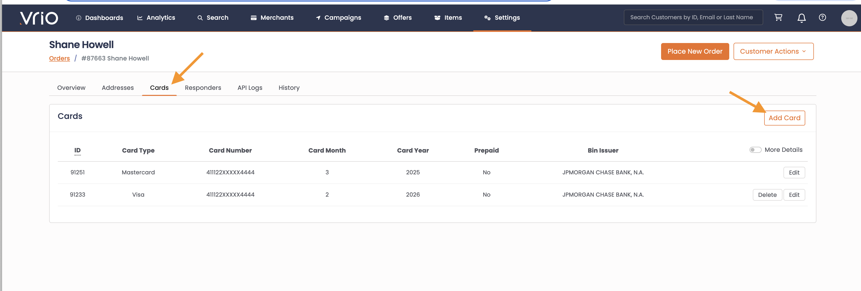The image size is (861, 291).
Task: Click the Visa card type cell
Action: coord(138,195)
